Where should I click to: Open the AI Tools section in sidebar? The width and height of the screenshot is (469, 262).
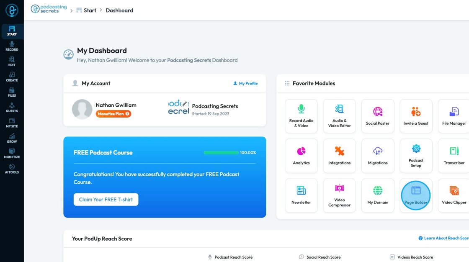click(12, 169)
